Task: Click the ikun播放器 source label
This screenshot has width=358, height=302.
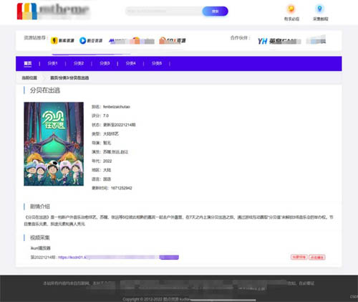Action: click(x=41, y=248)
